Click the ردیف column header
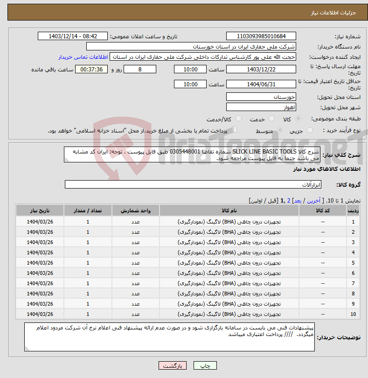 pos(353,210)
